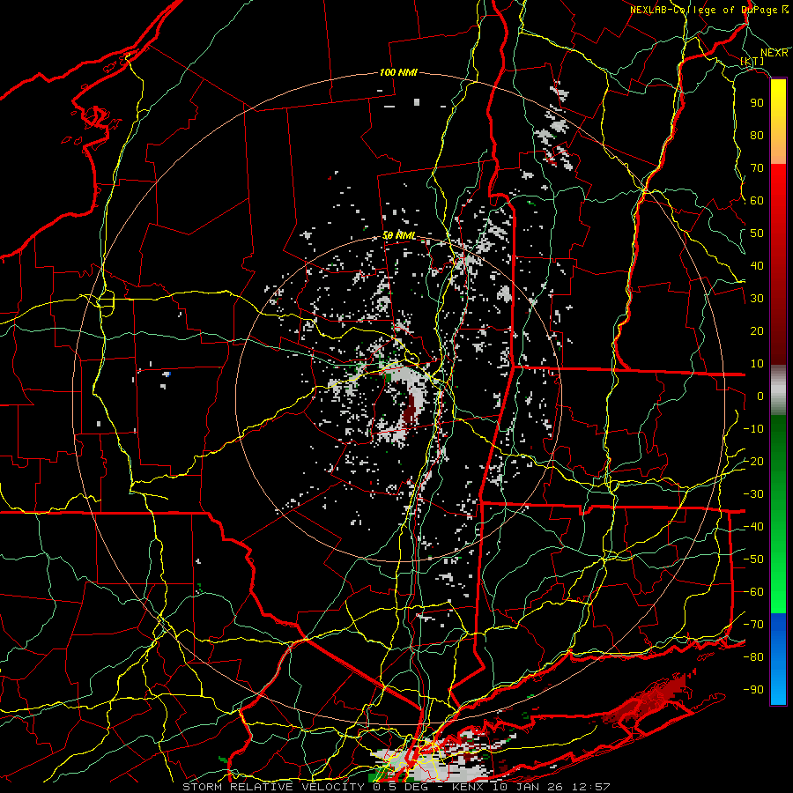Screen dimensions: 793x793
Task: Select the -80 value on velocity scale
Action: tap(753, 657)
